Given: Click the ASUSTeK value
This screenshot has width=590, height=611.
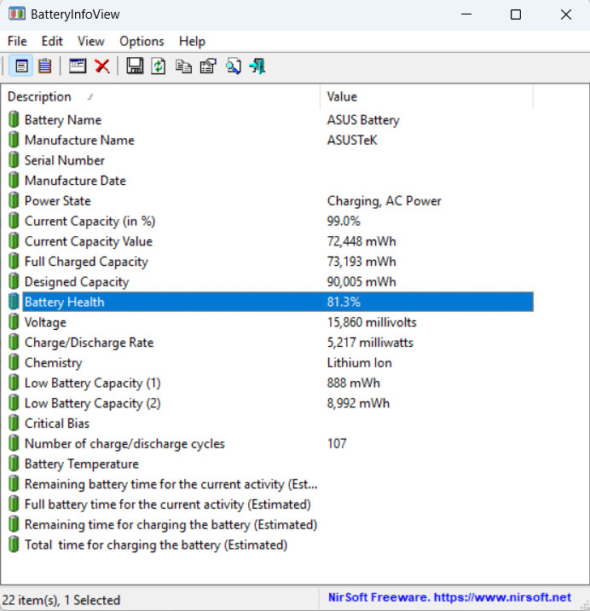Looking at the screenshot, I should (352, 140).
